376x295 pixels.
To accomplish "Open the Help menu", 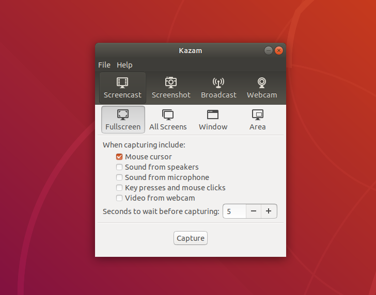I will point(124,65).
